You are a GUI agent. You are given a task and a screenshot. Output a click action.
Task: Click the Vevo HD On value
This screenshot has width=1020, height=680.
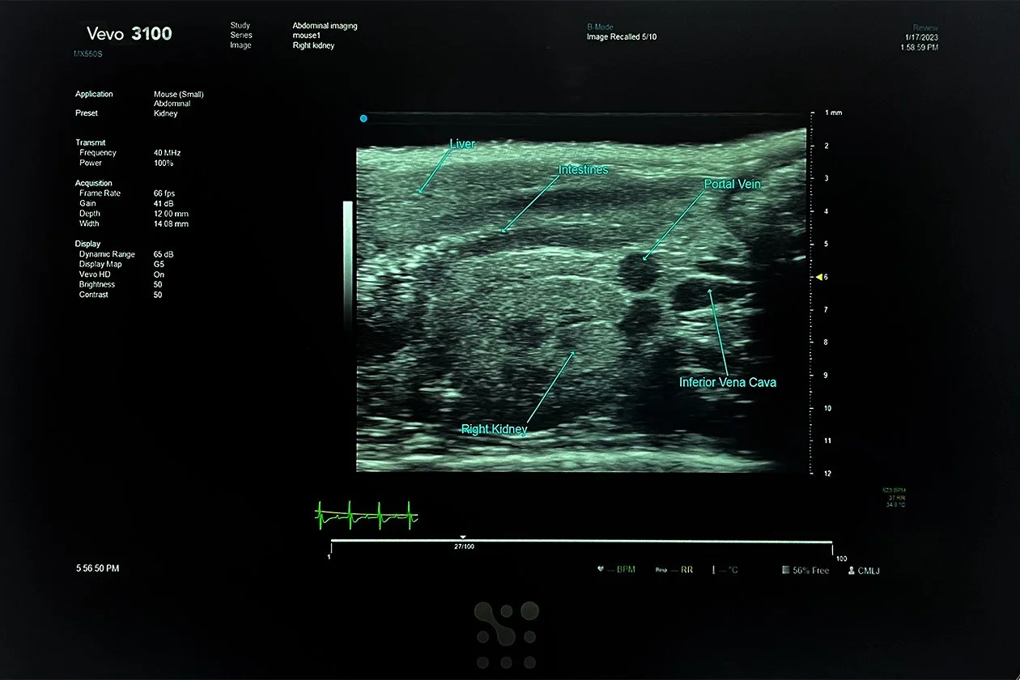pos(159,274)
